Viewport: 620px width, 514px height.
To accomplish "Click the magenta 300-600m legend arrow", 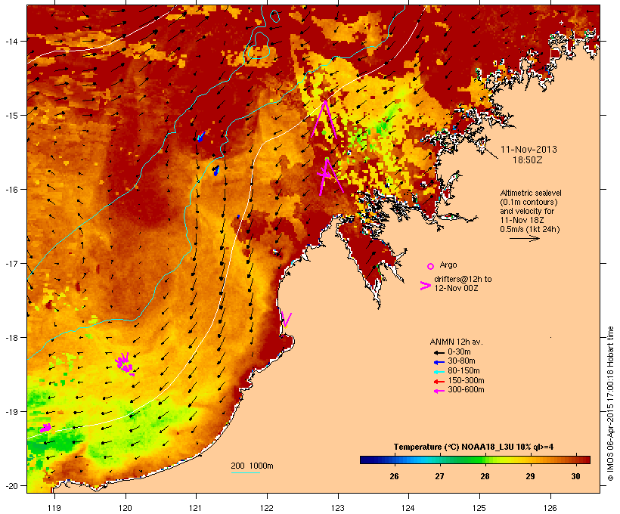I will [x=439, y=391].
